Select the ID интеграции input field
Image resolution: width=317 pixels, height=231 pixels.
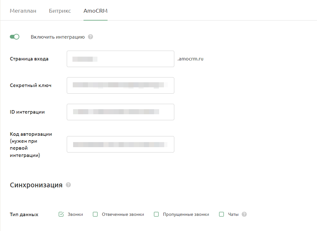(x=121, y=112)
